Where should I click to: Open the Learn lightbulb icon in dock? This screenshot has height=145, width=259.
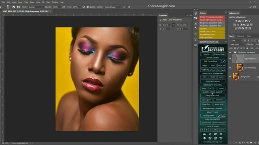point(196,39)
